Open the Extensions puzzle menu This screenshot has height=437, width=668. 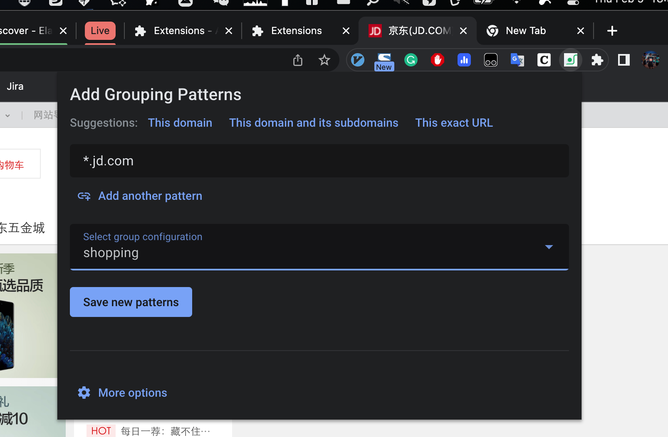click(x=597, y=60)
